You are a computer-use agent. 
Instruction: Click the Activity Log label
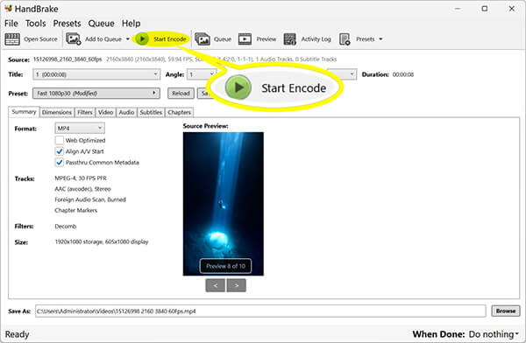click(x=316, y=39)
